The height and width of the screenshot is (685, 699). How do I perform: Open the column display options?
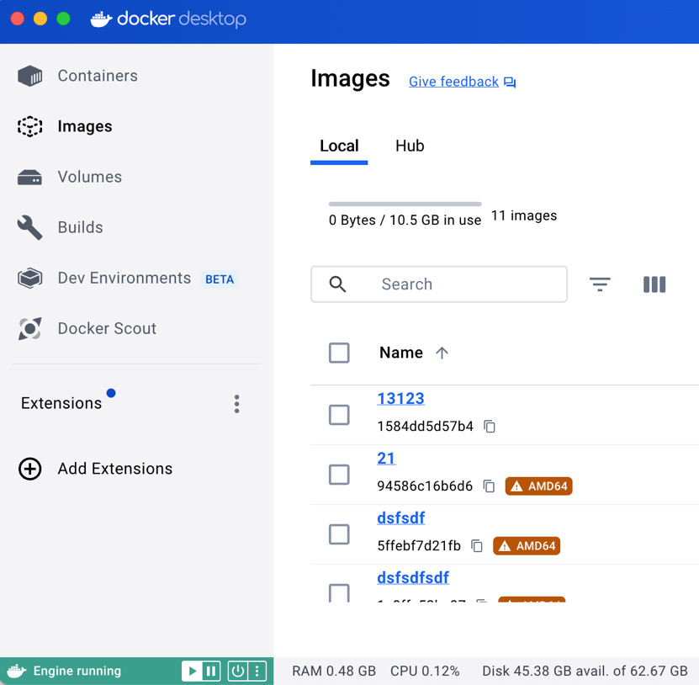coord(654,284)
